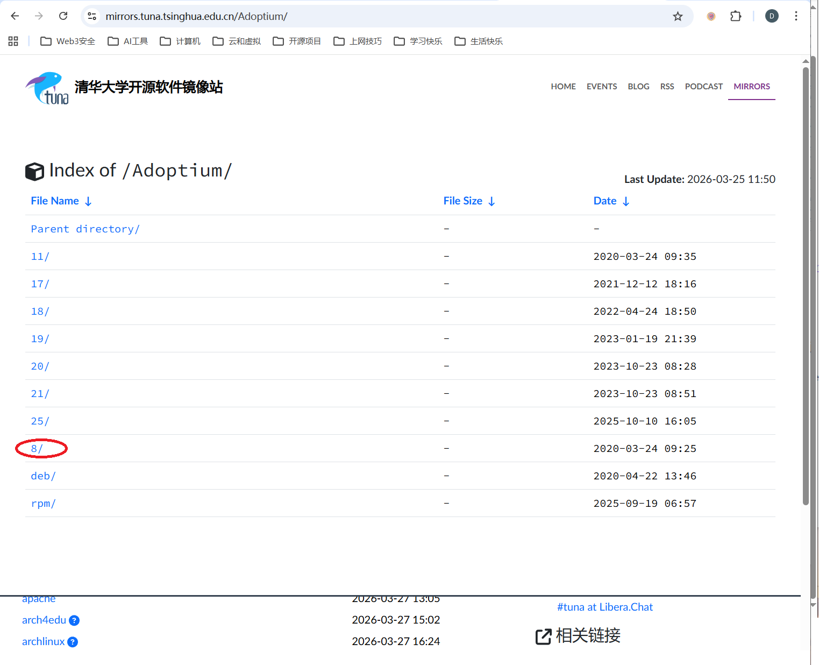The width and height of the screenshot is (826, 665).
Task: Open the Chrome three-dot menu
Action: click(796, 16)
